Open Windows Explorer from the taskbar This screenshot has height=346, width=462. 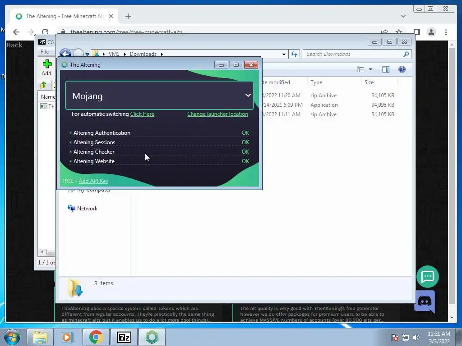click(40, 337)
